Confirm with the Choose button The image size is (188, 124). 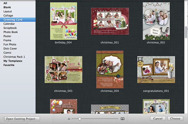175,119
